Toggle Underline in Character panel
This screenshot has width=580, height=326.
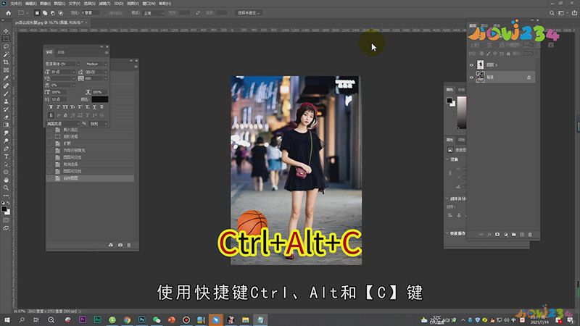click(x=94, y=107)
